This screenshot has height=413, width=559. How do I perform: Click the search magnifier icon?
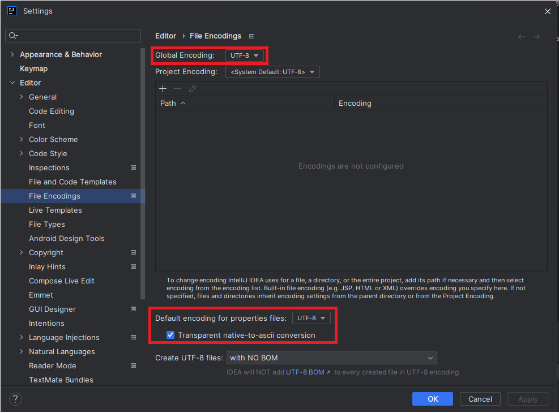[13, 36]
